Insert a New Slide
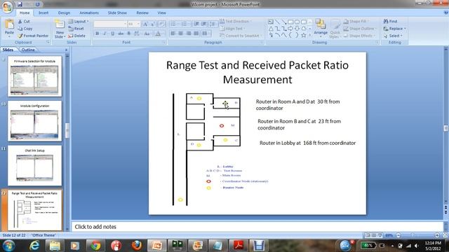 click(x=60, y=29)
